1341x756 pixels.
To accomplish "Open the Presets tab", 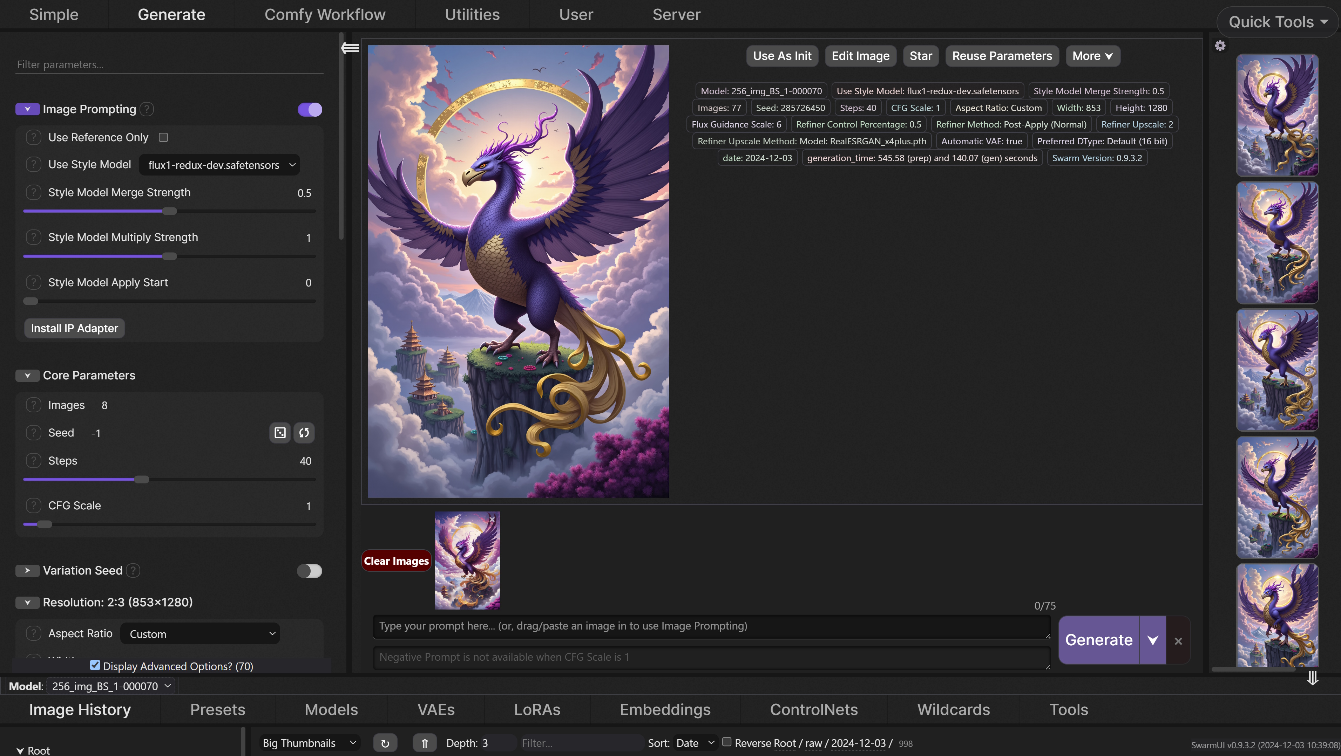I will coord(218,710).
